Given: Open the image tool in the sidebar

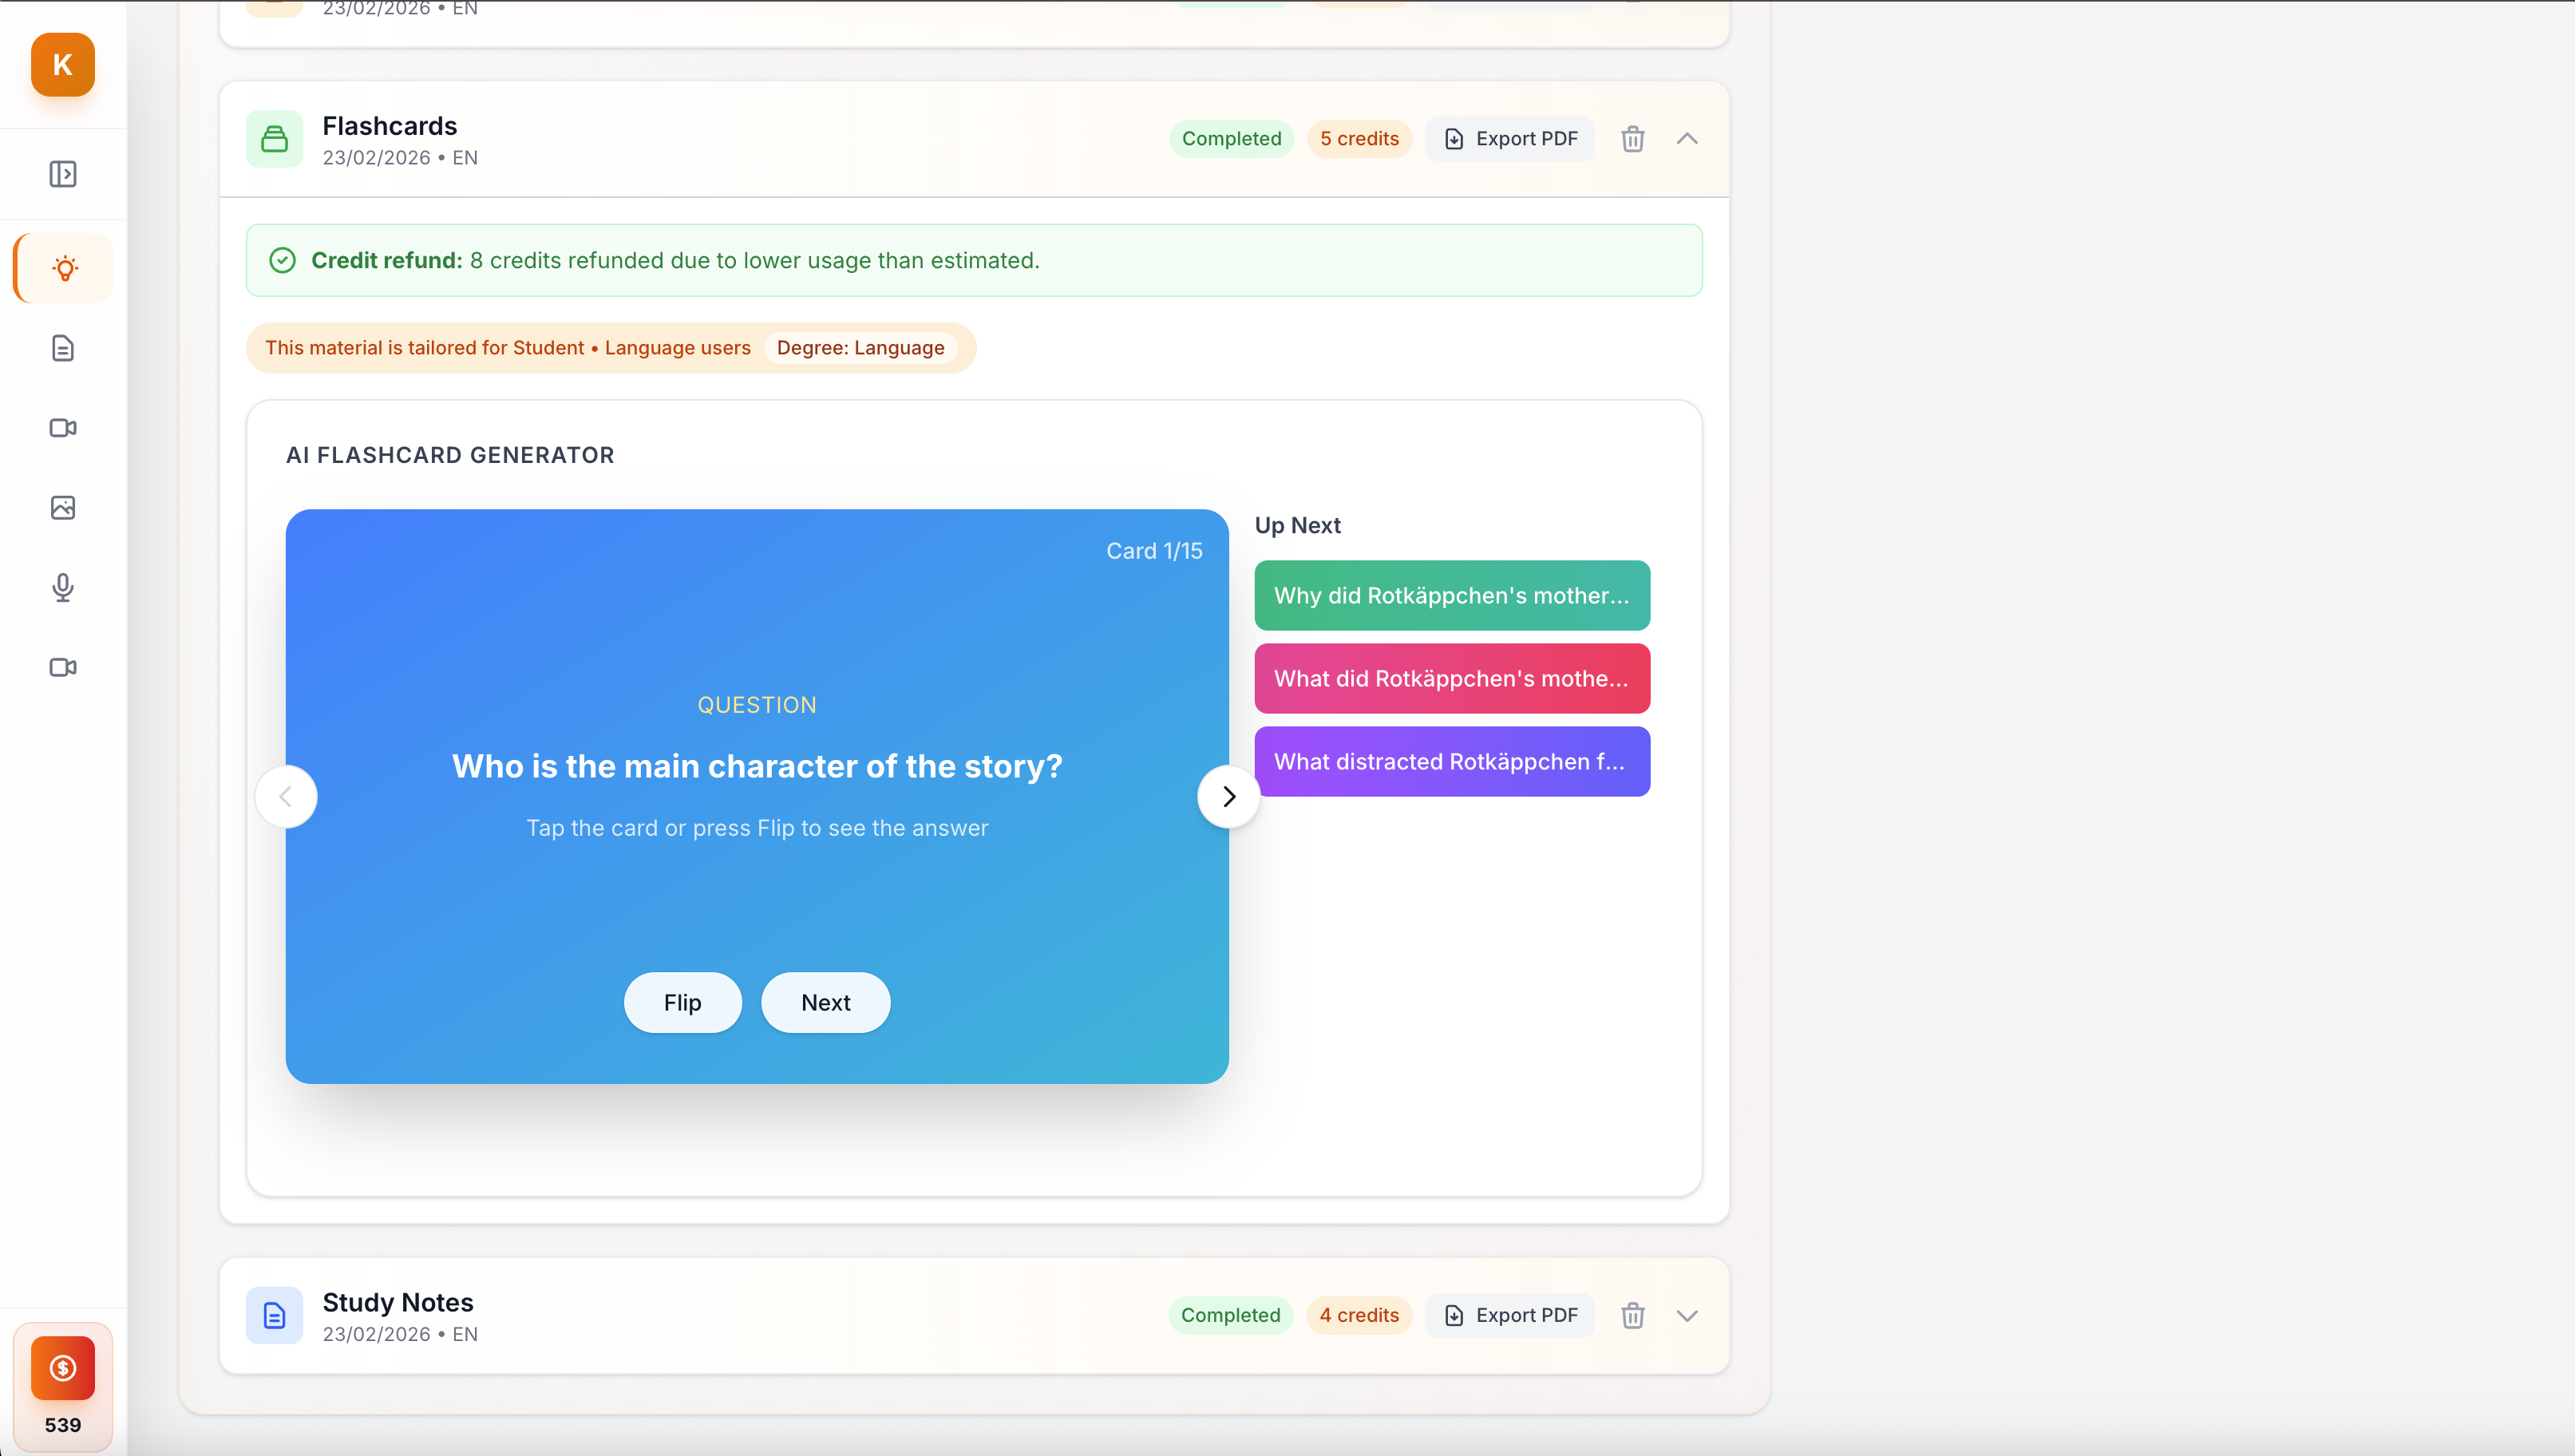Looking at the screenshot, I should click(x=63, y=508).
